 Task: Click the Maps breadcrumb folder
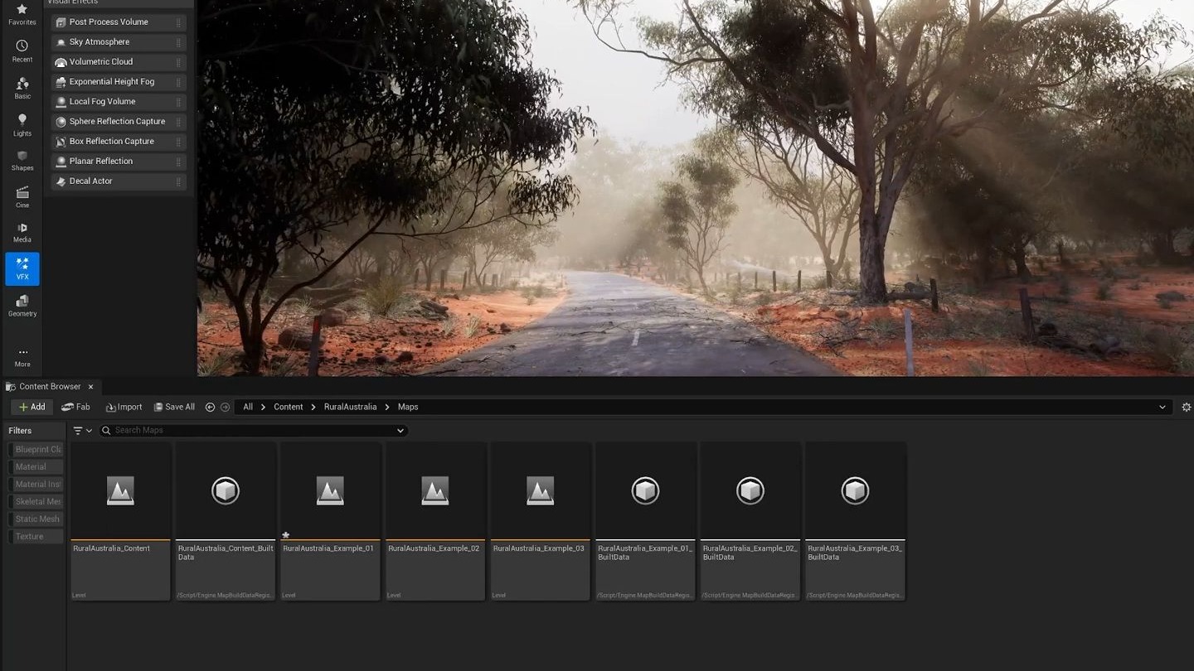[x=408, y=408]
